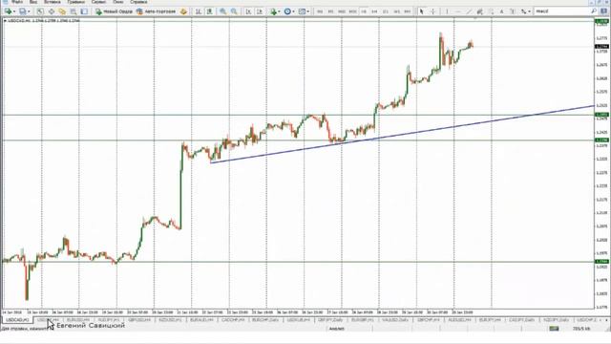
Task: Open the Справка menu
Action: pyautogui.click(x=138, y=2)
